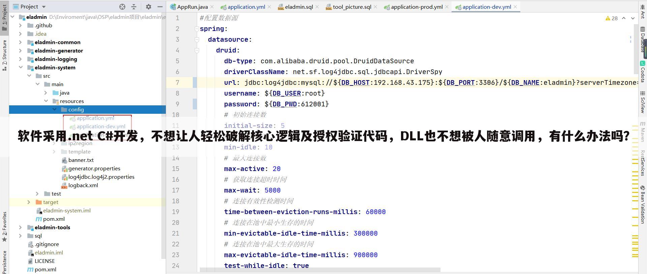Close the eladmin.sql tab
This screenshot has width=647, height=274.
(x=317, y=7)
